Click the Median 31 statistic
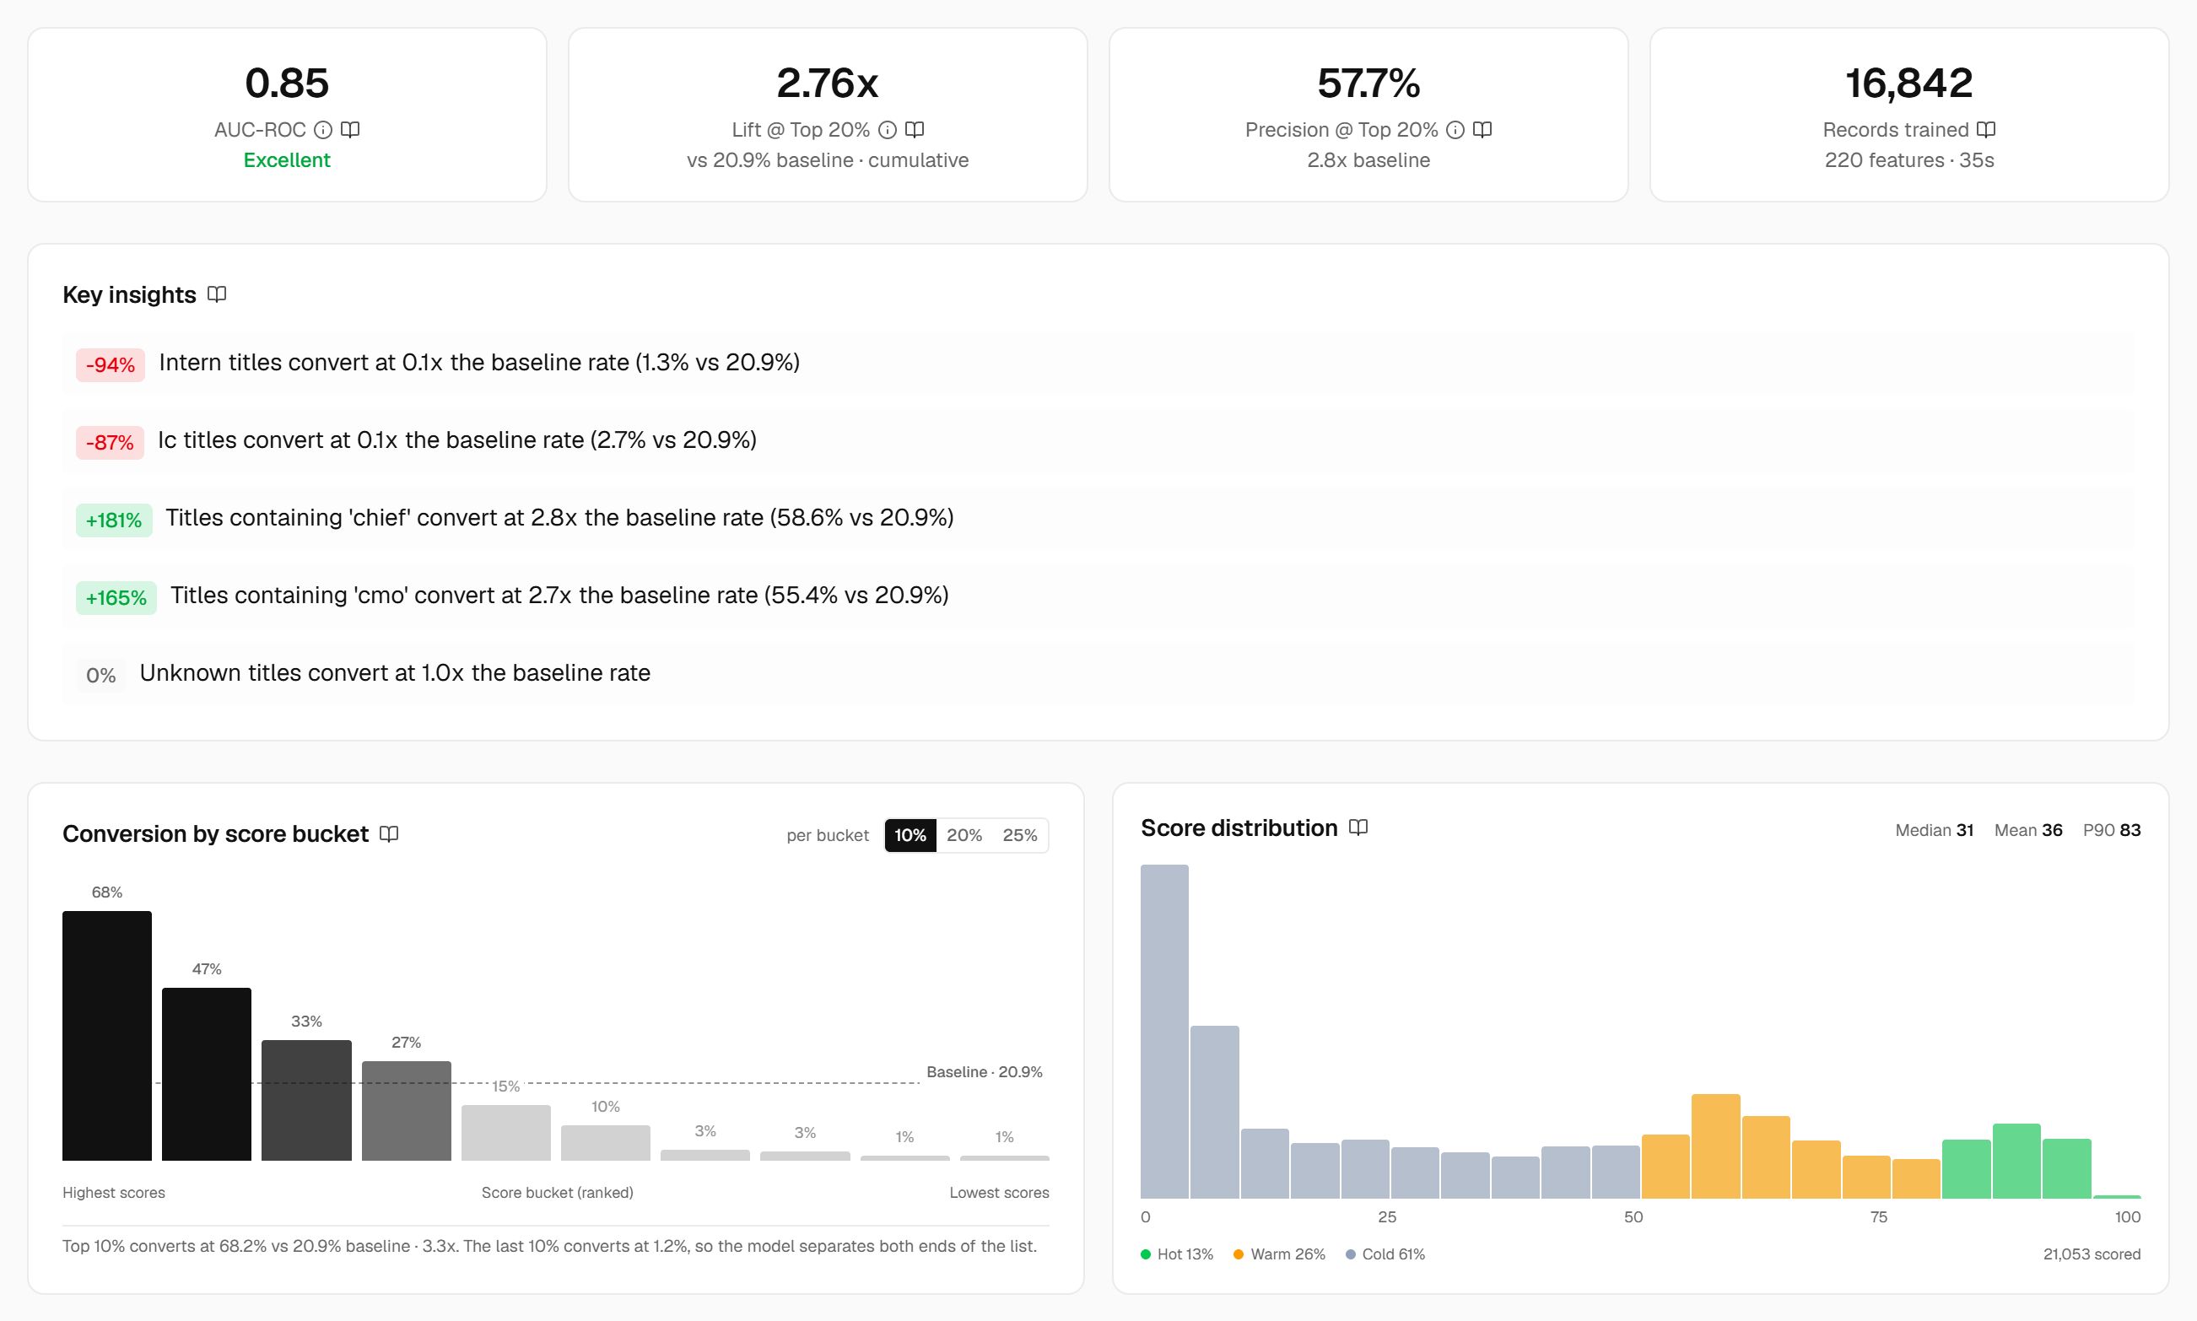Image resolution: width=2197 pixels, height=1321 pixels. (1935, 831)
